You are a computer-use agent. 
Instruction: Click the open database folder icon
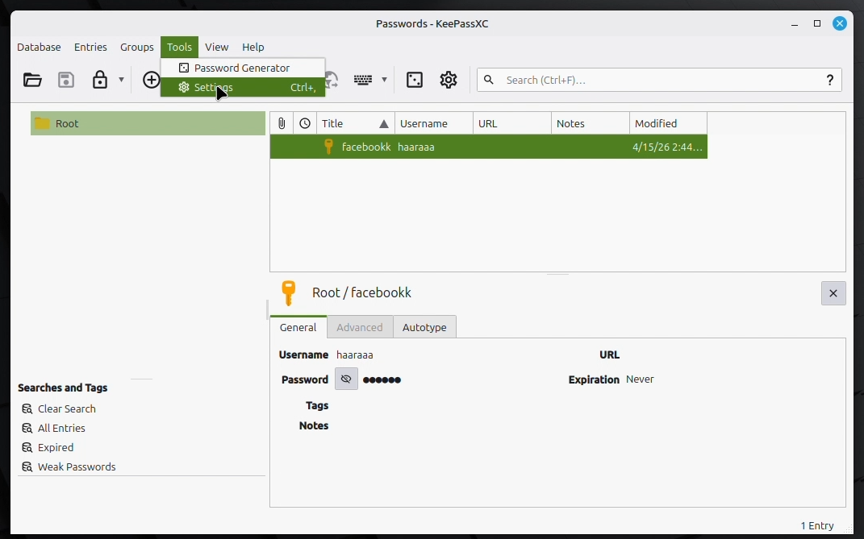tap(32, 80)
